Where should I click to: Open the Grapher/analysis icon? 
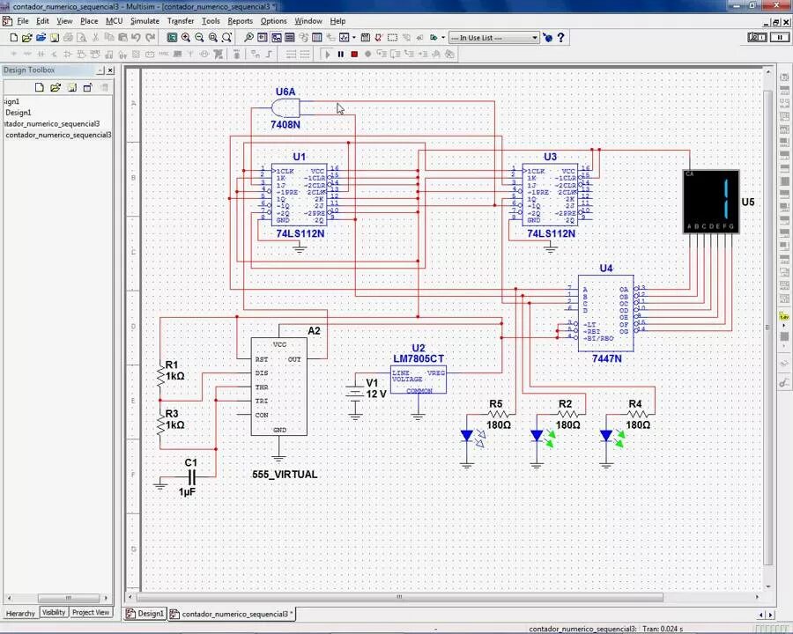[x=344, y=37]
